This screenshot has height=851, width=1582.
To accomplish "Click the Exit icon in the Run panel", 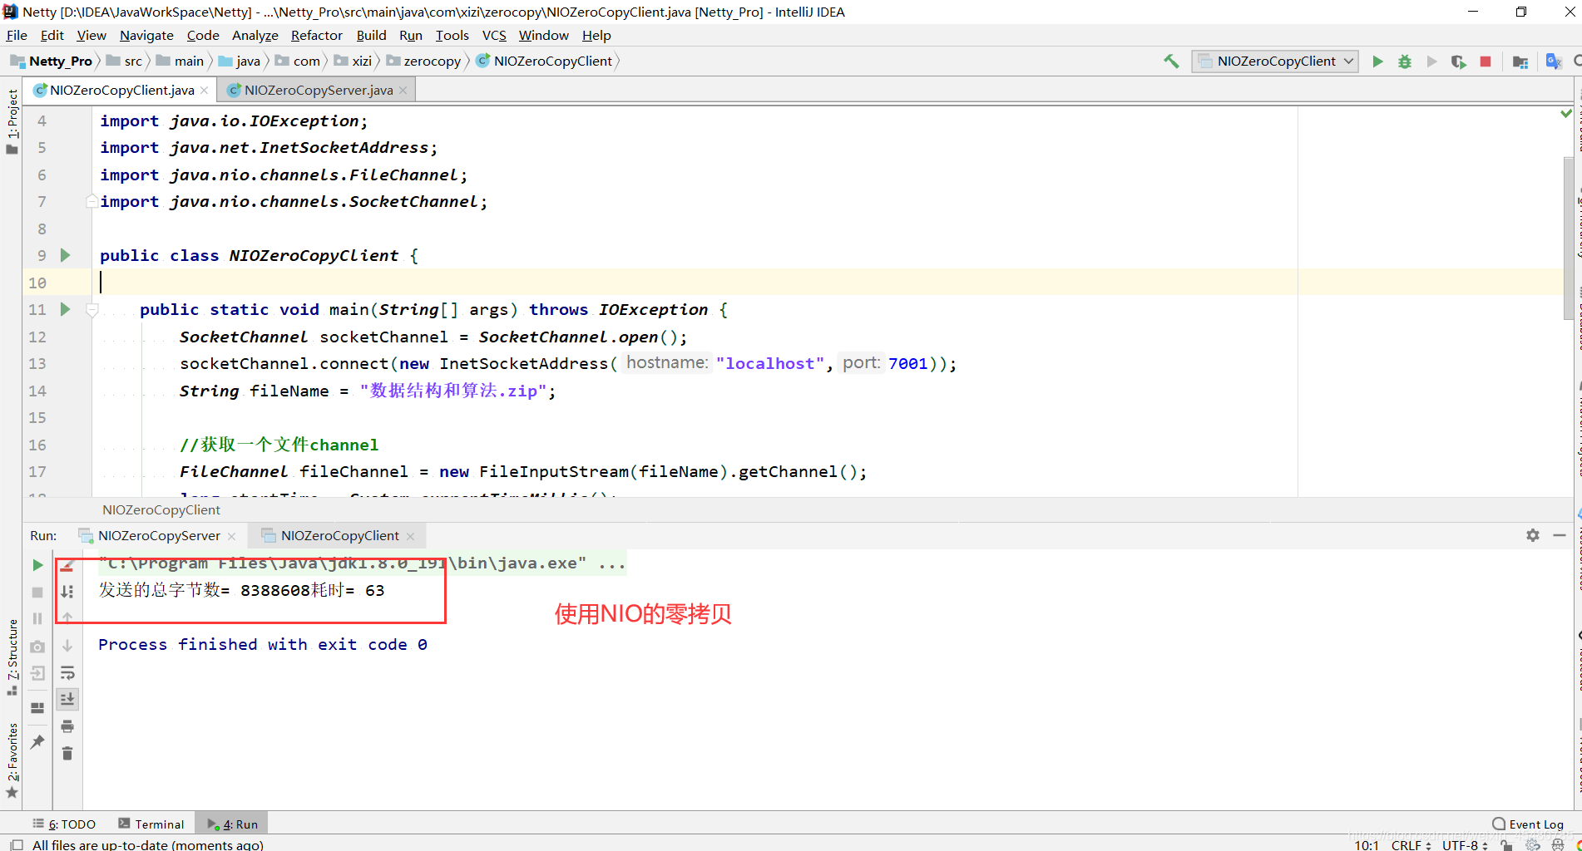I will [37, 673].
